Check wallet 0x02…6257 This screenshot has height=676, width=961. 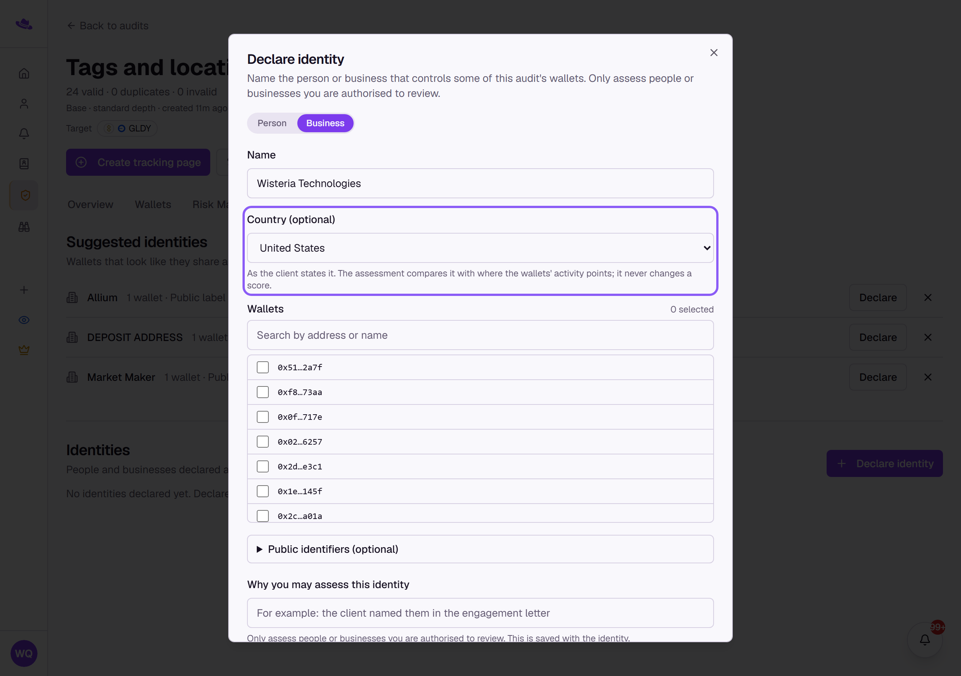(x=262, y=441)
